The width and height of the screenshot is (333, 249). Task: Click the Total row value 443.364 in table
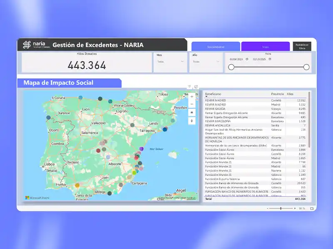(x=300, y=199)
